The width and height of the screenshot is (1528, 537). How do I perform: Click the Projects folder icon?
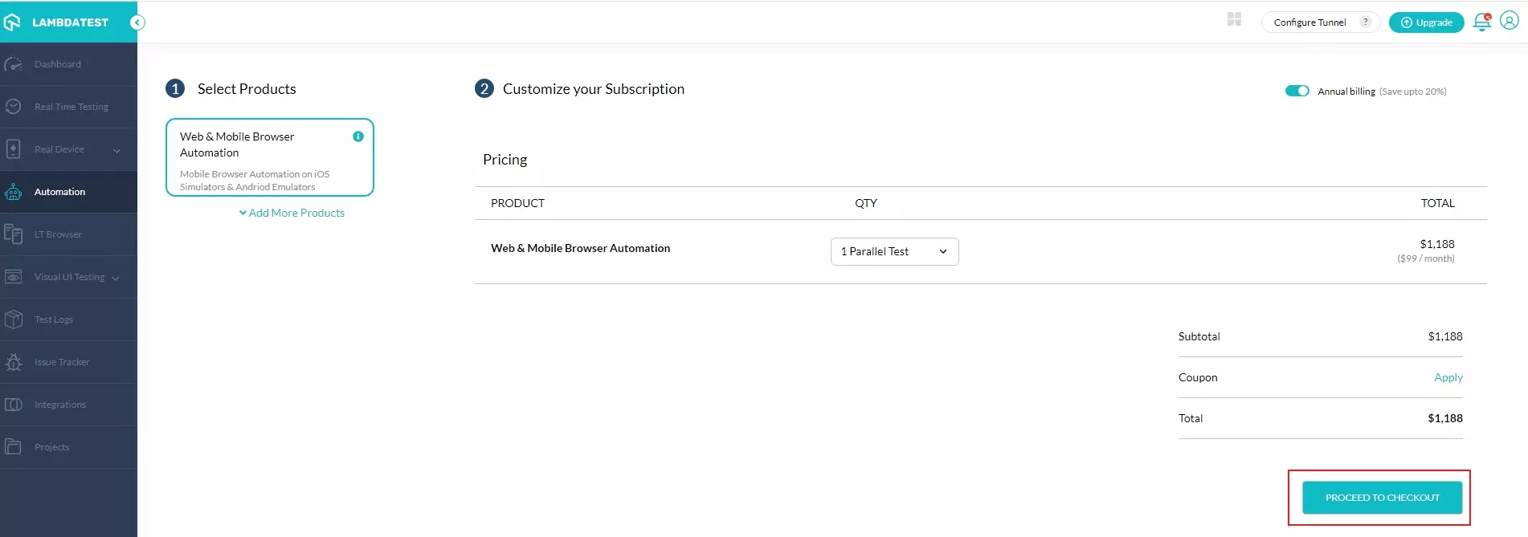click(13, 447)
